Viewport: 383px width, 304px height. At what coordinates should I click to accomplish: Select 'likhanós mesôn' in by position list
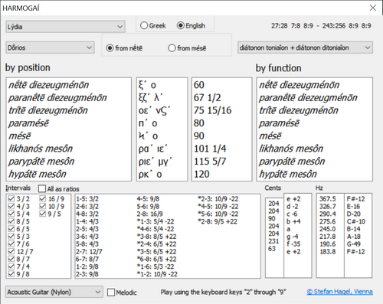(41, 149)
